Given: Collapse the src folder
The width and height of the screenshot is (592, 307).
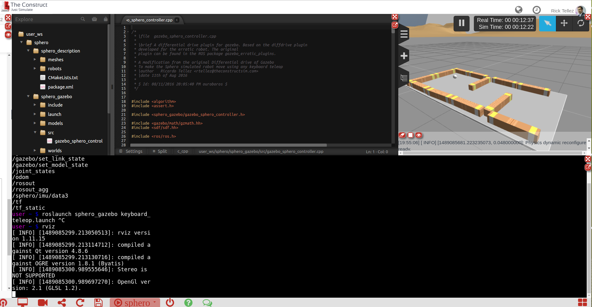Looking at the screenshot, I should point(35,132).
